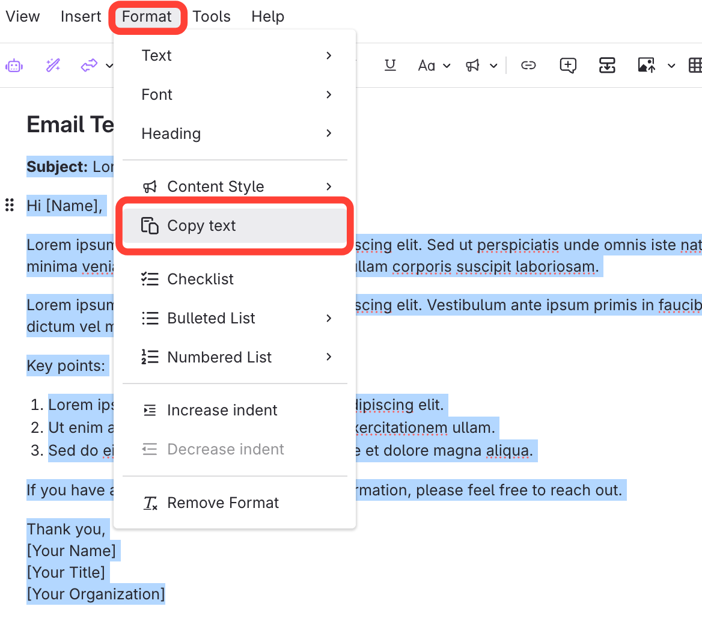
Task: Expand the dropdown arrow next to image icon
Action: 671,66
